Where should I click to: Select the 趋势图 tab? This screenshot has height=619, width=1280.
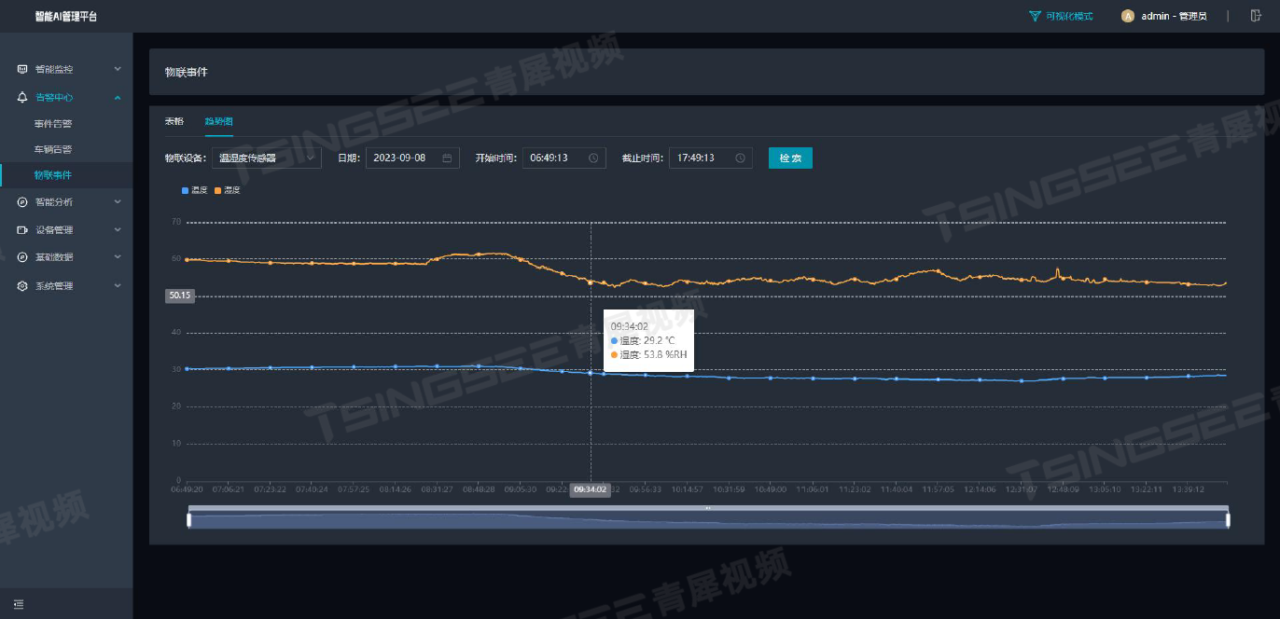click(x=219, y=121)
